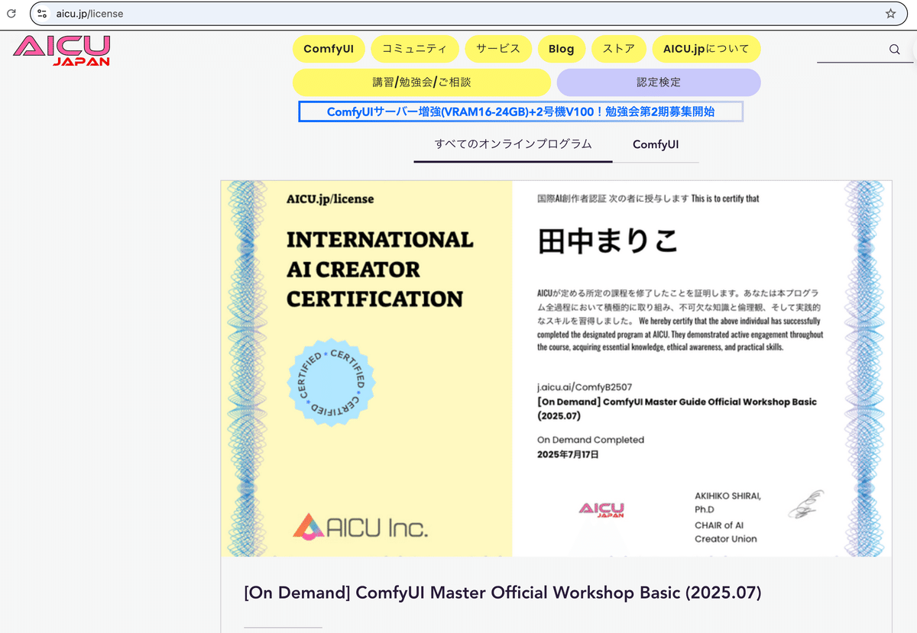Click the small AICU Japan logo on certificate
The width and height of the screenshot is (917, 633).
[x=601, y=510]
